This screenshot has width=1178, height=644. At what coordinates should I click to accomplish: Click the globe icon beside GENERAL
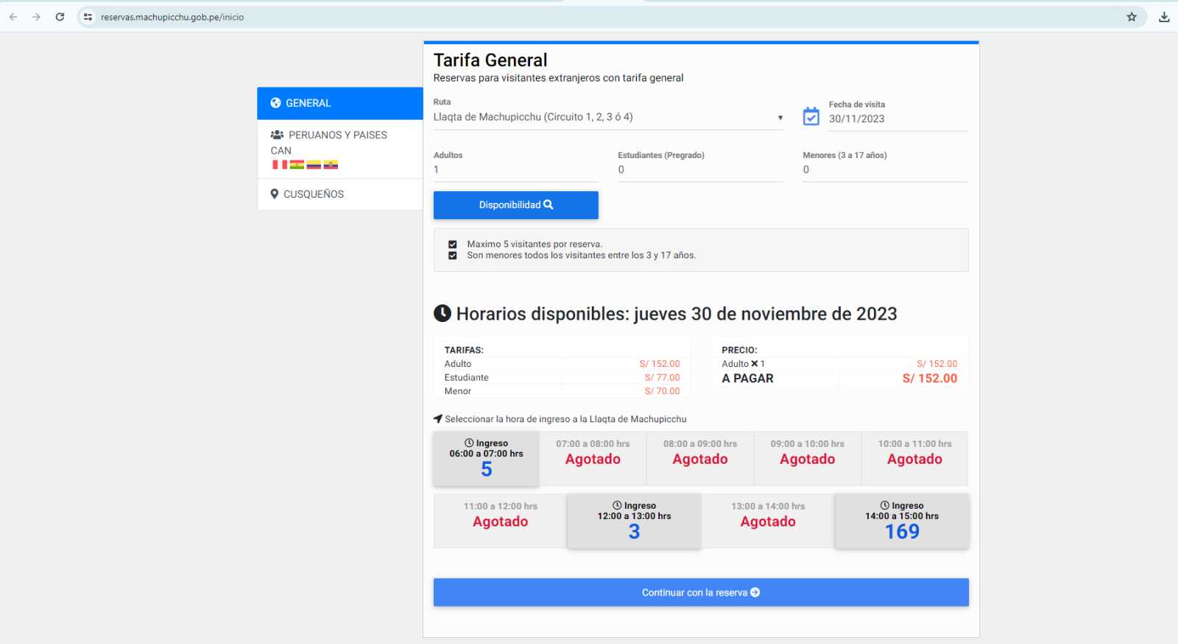click(x=275, y=103)
